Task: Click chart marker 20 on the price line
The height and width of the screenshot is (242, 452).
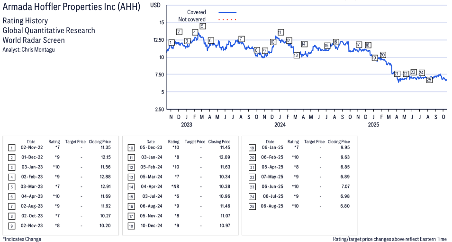Action: coord(383,55)
